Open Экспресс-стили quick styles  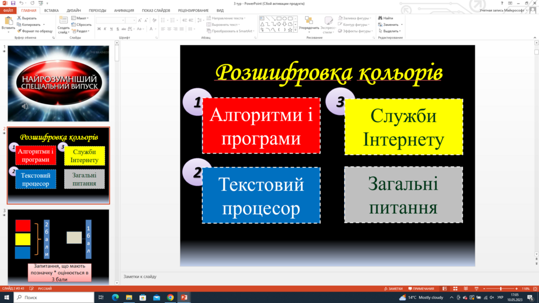[x=329, y=25]
